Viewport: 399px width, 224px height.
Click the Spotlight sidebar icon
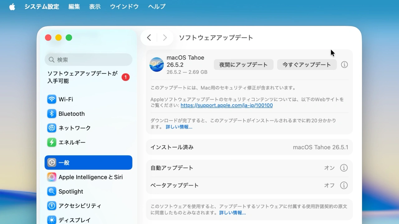pyautogui.click(x=52, y=191)
